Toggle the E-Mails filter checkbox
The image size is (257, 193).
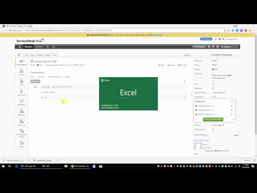point(37,77)
